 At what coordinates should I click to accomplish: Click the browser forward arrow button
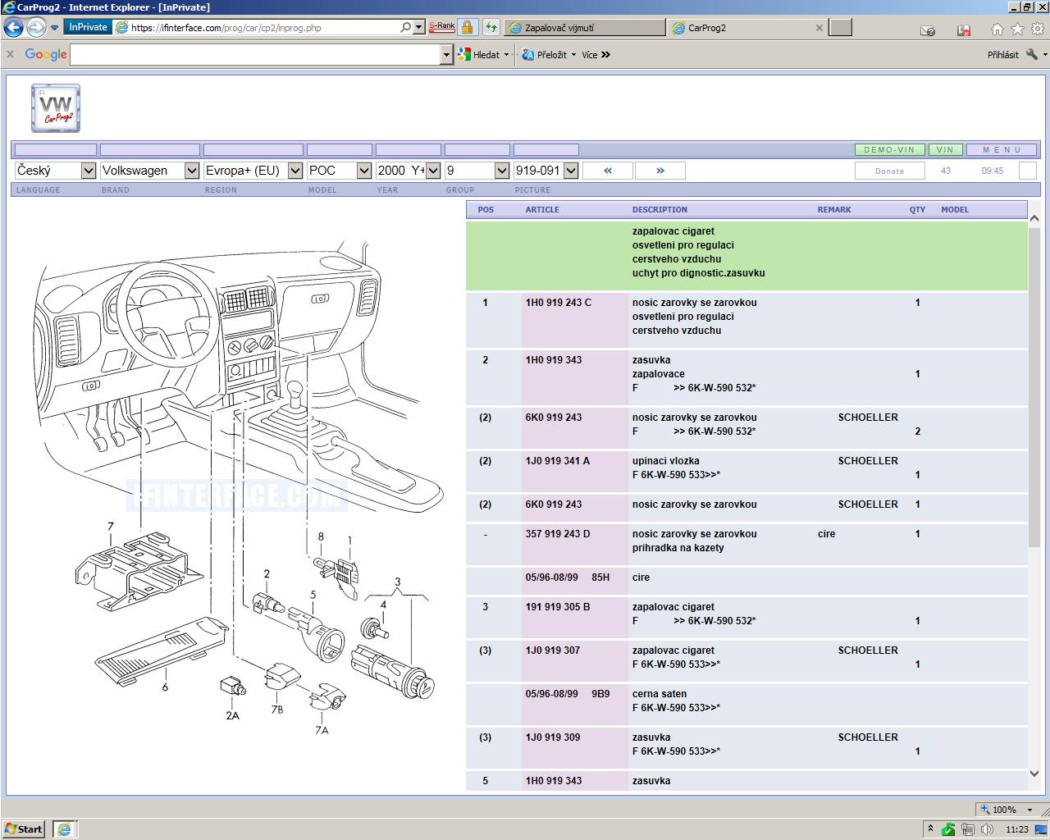pos(36,27)
